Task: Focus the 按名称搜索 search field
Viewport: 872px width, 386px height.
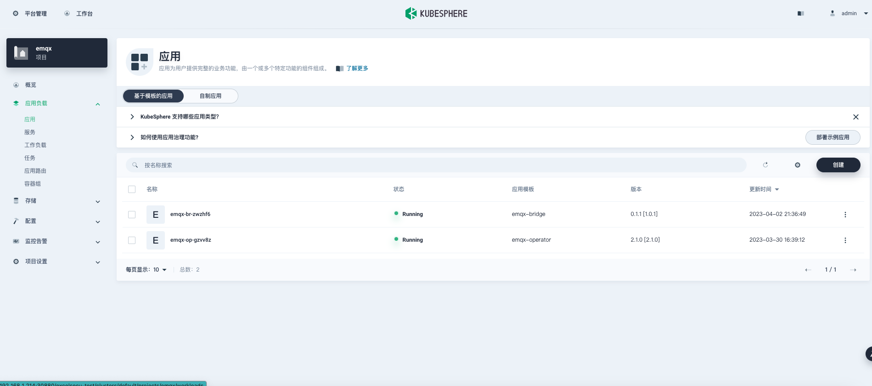Action: coord(436,165)
